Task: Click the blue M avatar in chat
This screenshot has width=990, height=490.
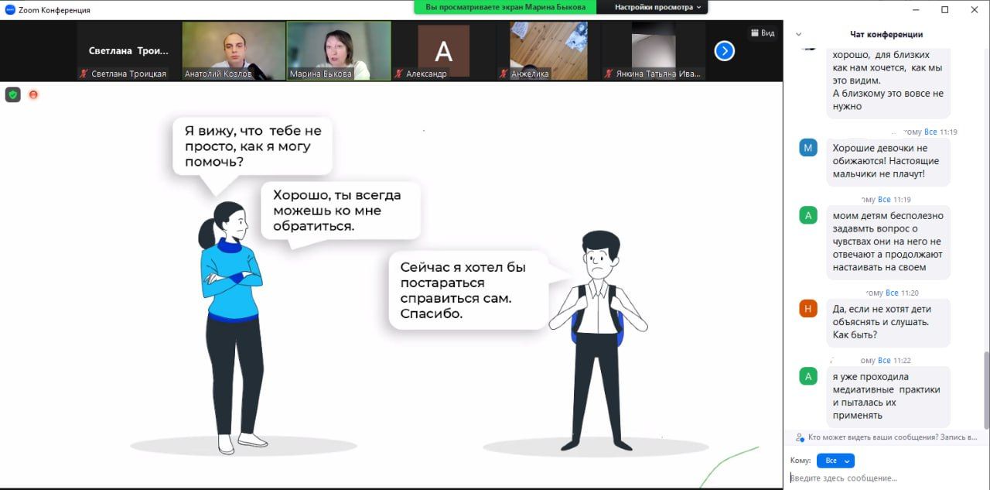Action: pos(808,148)
